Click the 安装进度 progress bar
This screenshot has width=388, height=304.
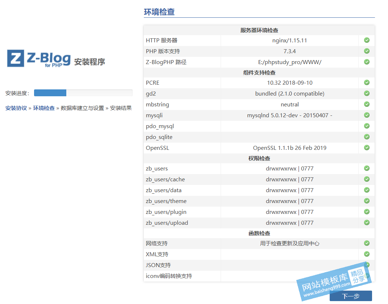point(83,93)
